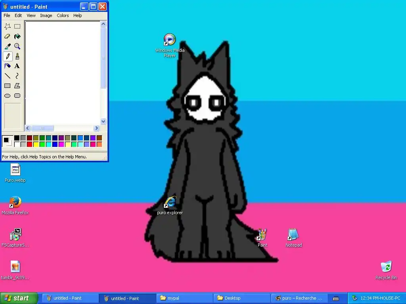Open the File menu in Paint
Screen dimensions: 406x304
7,15
